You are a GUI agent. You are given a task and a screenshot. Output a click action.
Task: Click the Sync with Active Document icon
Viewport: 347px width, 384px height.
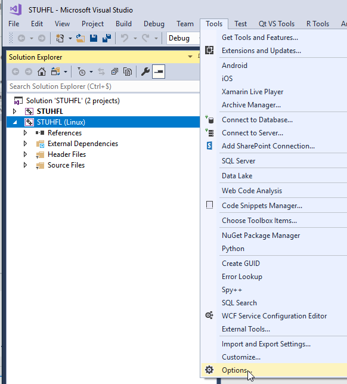(x=101, y=72)
